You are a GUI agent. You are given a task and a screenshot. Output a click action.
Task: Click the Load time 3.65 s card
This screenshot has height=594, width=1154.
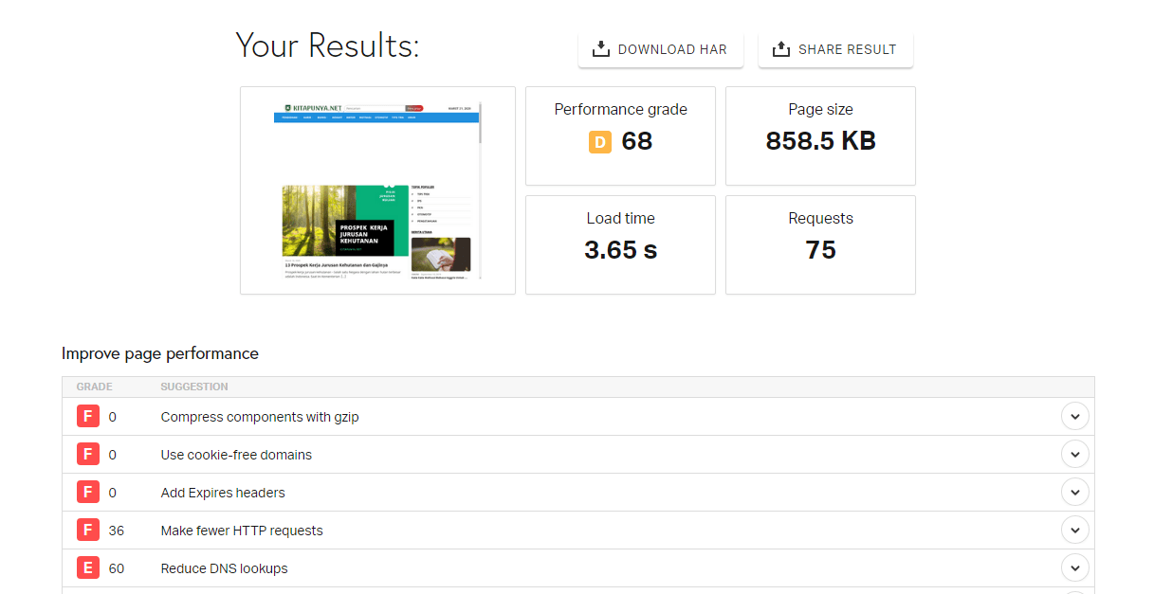pos(620,244)
